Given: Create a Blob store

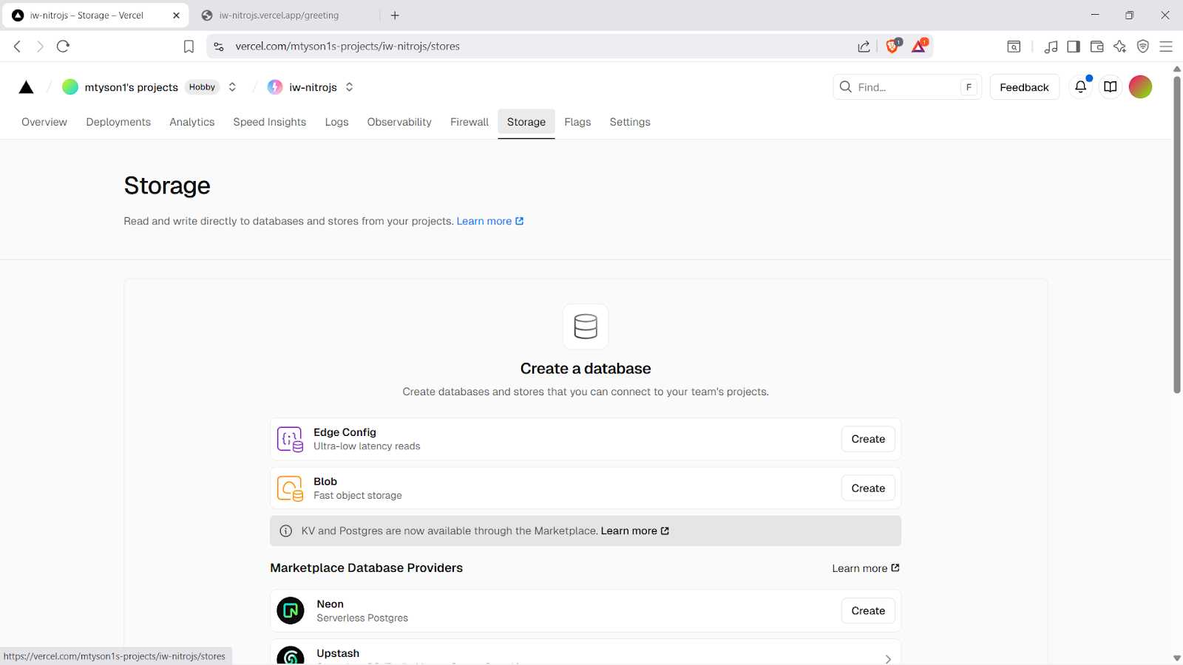Looking at the screenshot, I should click(868, 488).
